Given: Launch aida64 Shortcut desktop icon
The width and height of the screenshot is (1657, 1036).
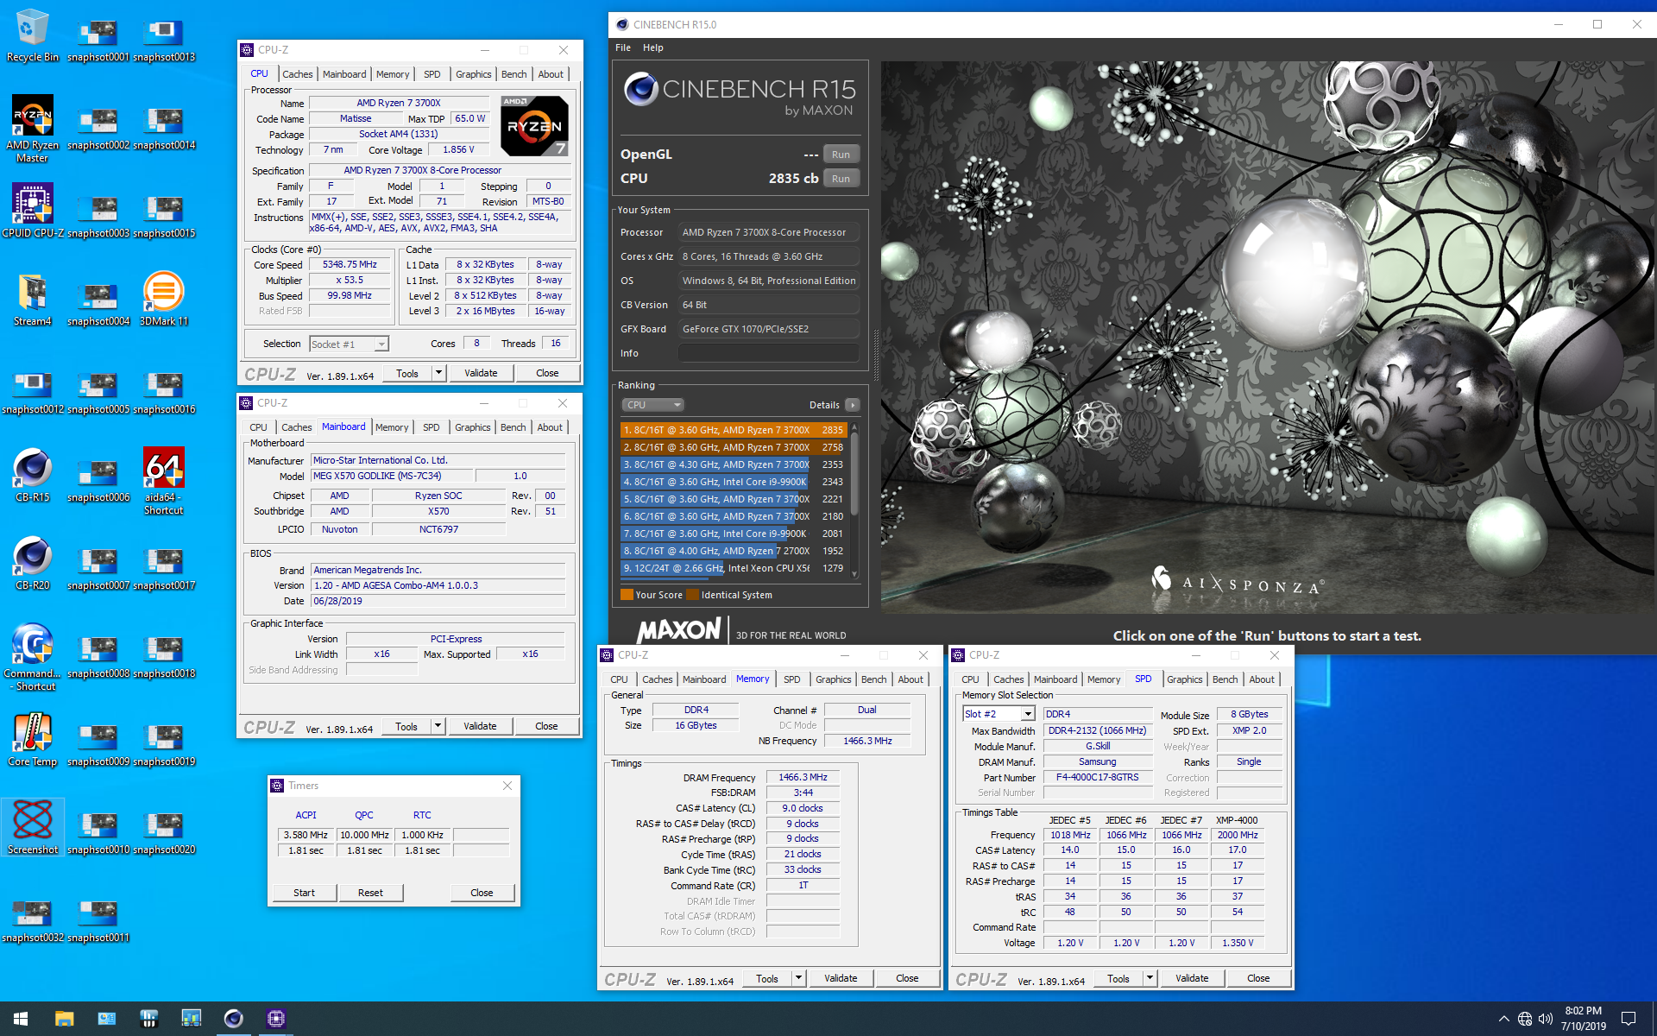Looking at the screenshot, I should click(164, 481).
